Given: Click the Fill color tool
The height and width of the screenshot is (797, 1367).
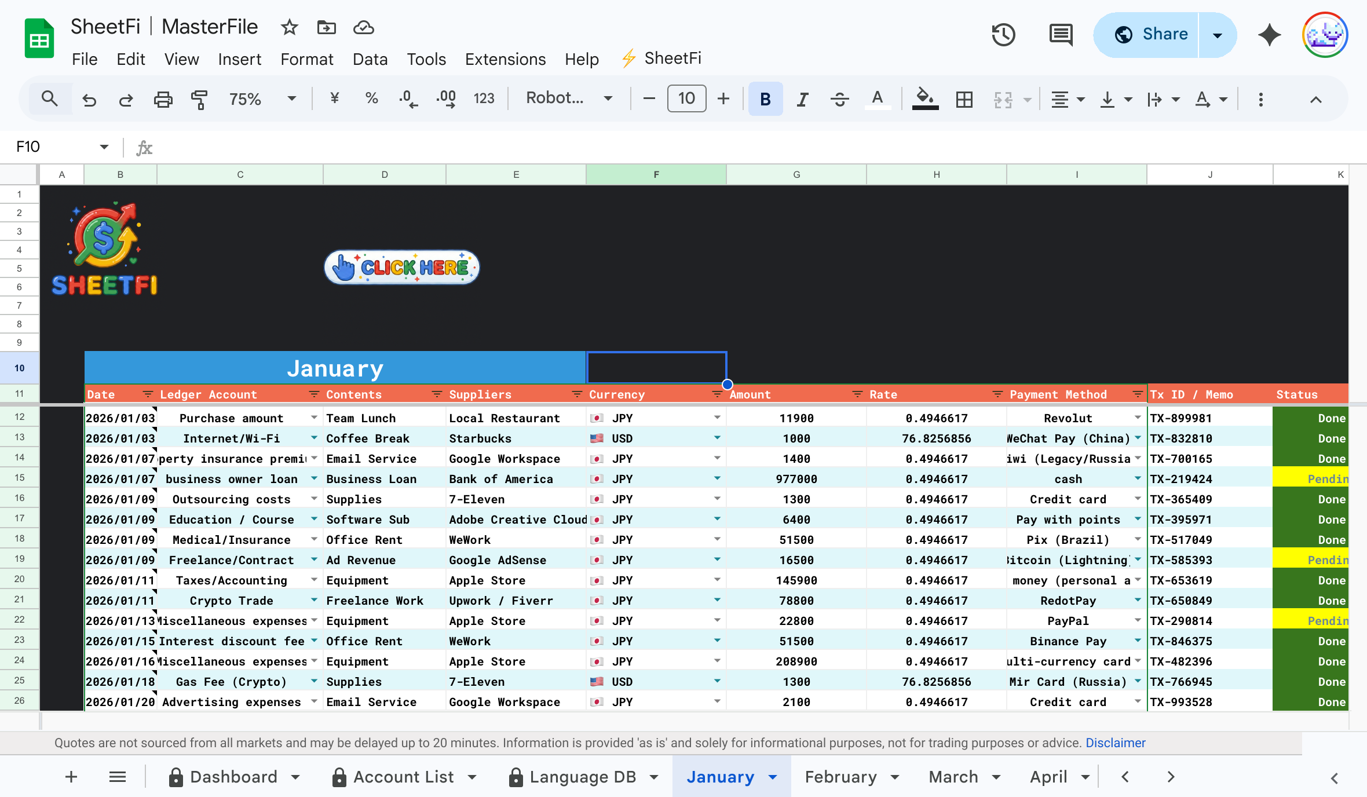Looking at the screenshot, I should (x=925, y=99).
